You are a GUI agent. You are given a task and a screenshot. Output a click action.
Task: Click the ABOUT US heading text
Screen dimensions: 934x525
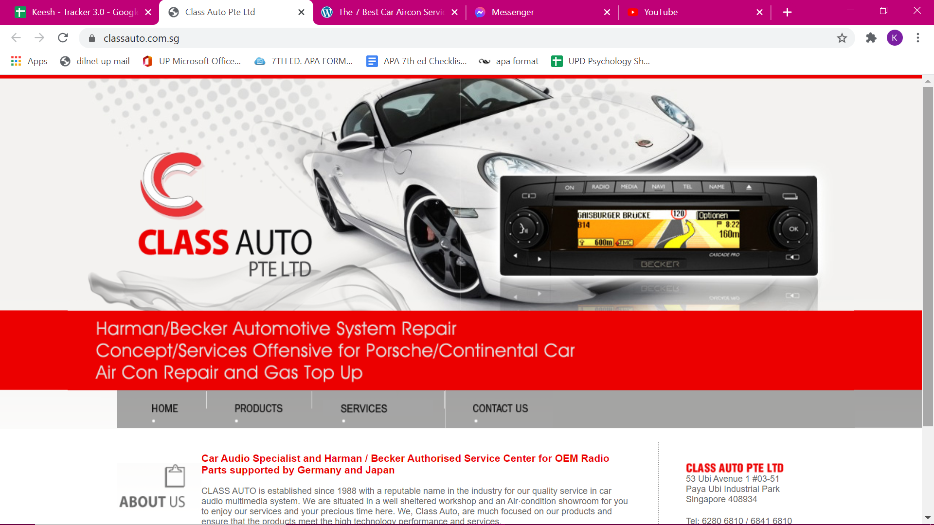point(152,502)
